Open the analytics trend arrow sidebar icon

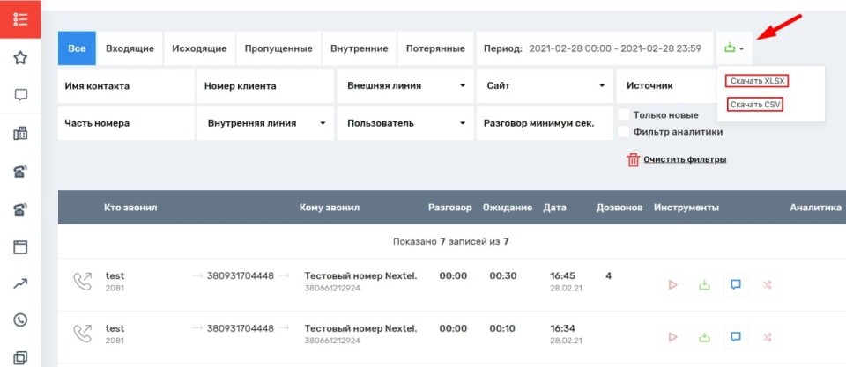pos(21,283)
